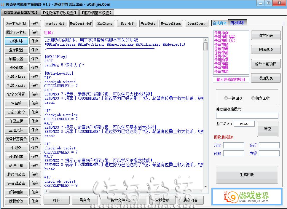Open the 商铺价格 file
Image resolution: width=287 pixels, height=209 pixels.
click(16, 165)
